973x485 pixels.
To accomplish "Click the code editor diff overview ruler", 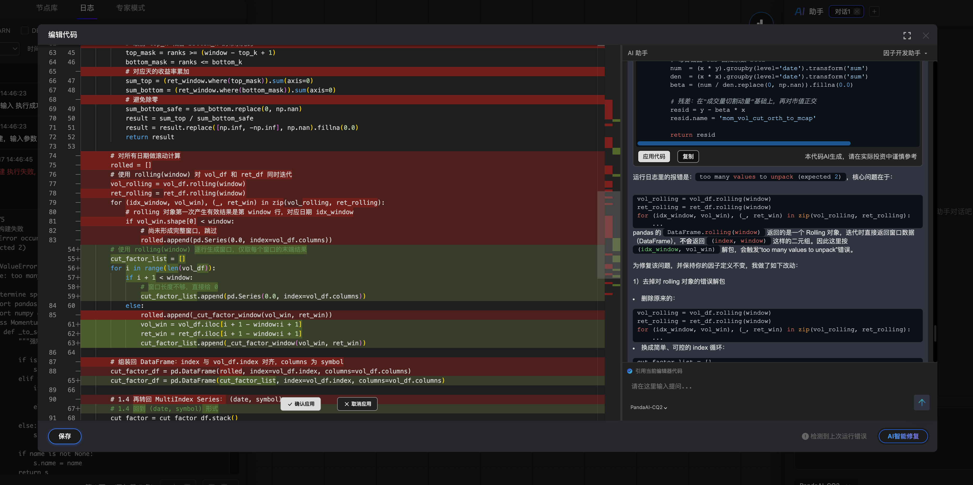I will coord(612,233).
